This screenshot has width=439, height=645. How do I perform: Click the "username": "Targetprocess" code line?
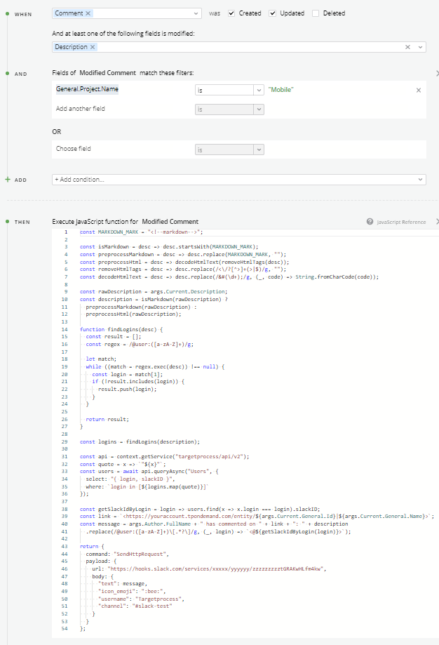[141, 599]
